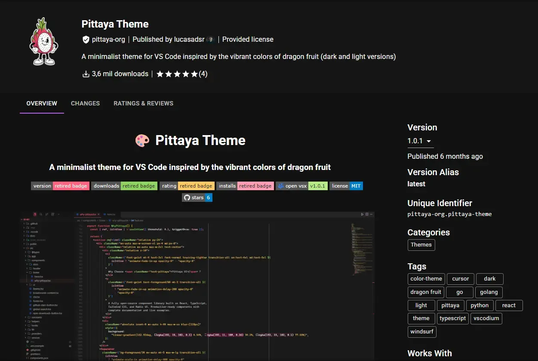The width and height of the screenshot is (538, 361).
Task: Select the golang tag
Action: click(x=489, y=292)
